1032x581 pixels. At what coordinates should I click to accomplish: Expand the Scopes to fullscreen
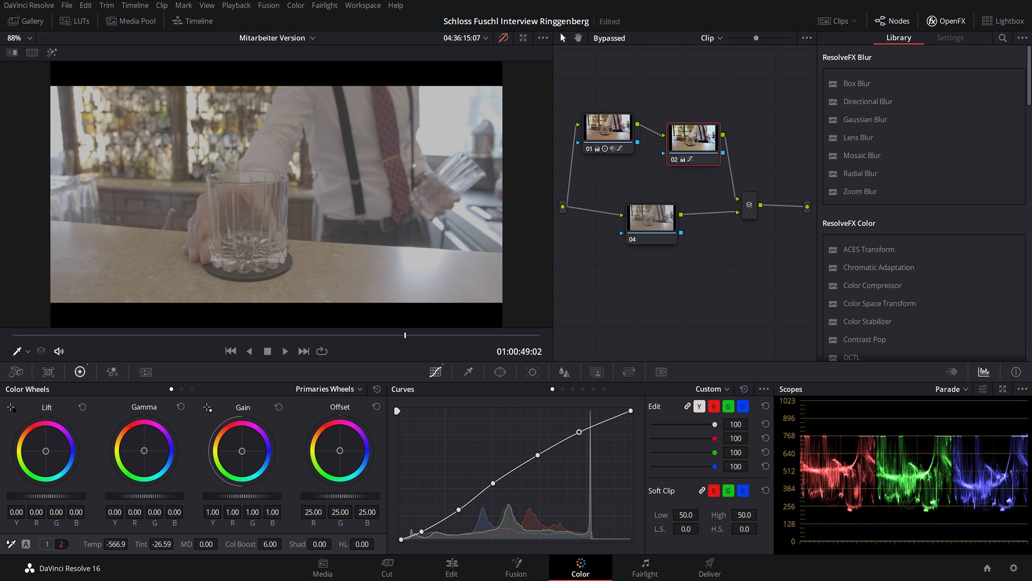[x=1002, y=389]
